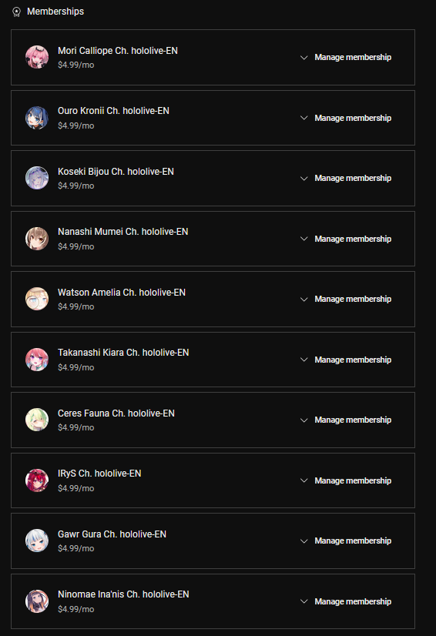Click Nanashi Mumei profile picture
This screenshot has height=636, width=436.
pos(37,239)
